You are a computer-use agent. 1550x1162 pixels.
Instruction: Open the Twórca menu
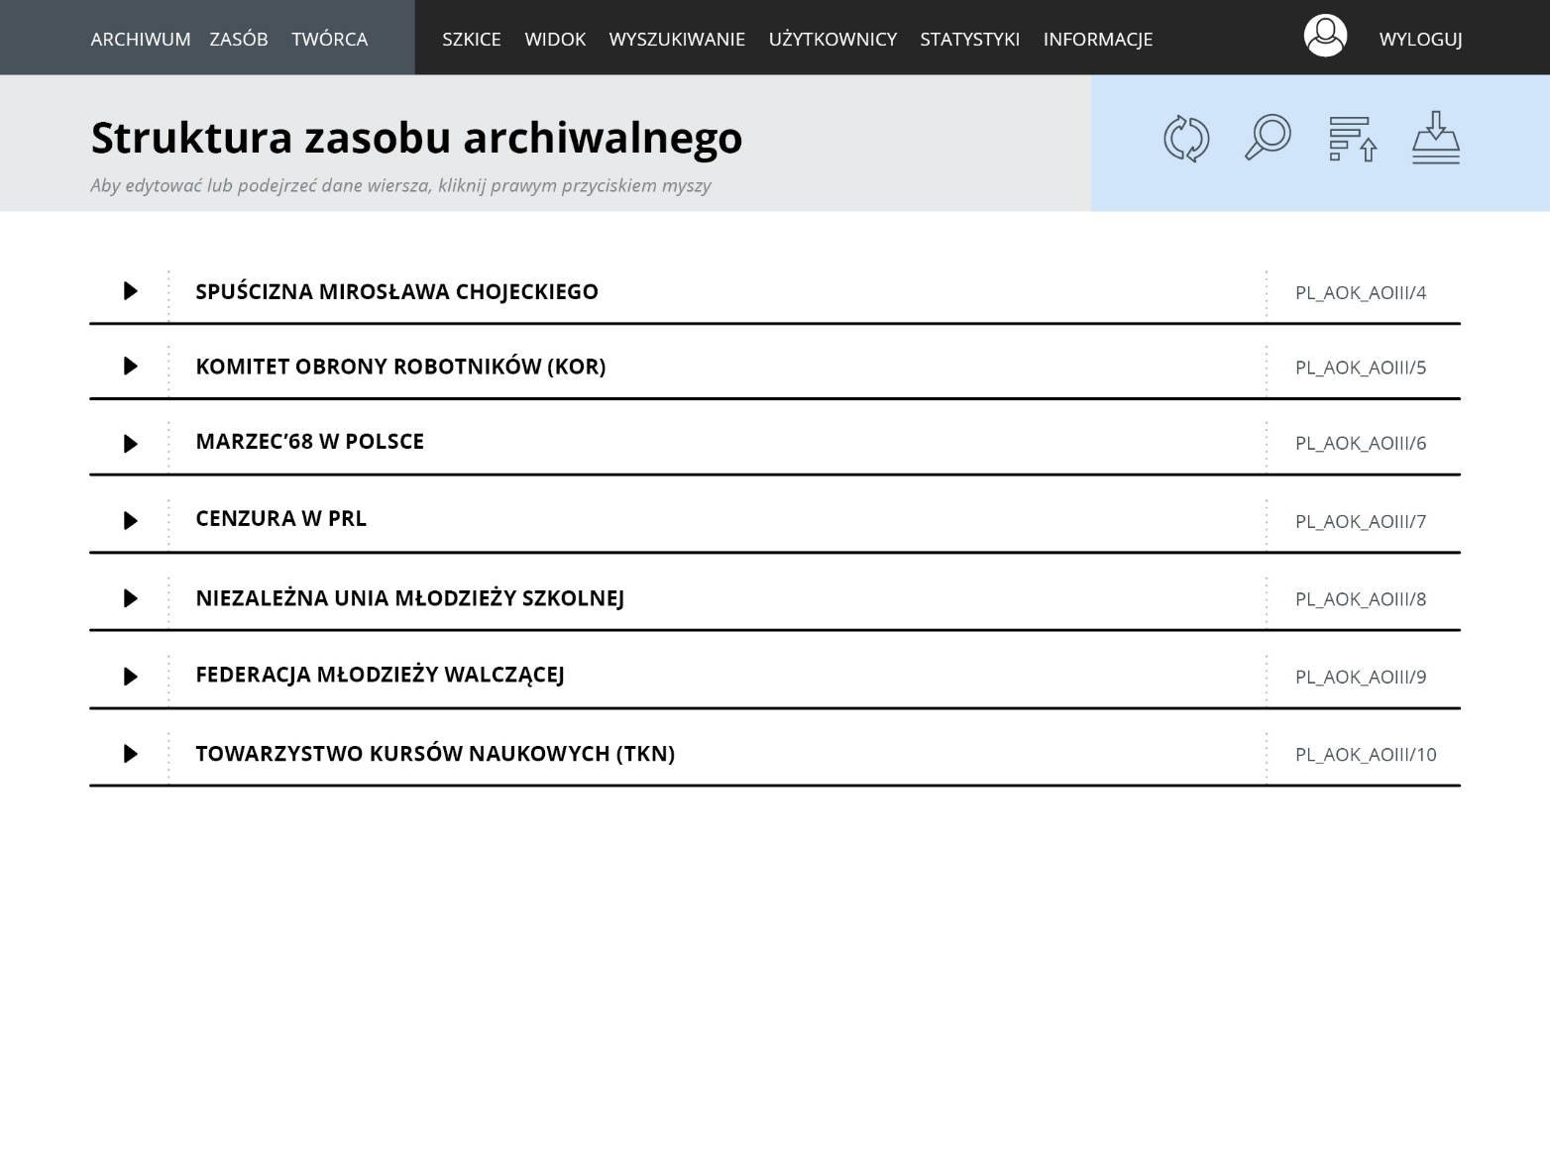[329, 39]
